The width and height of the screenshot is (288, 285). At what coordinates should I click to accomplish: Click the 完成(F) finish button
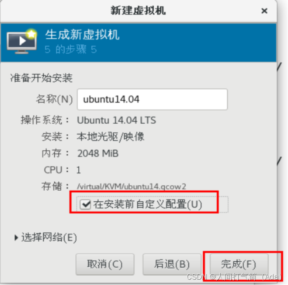point(239,264)
